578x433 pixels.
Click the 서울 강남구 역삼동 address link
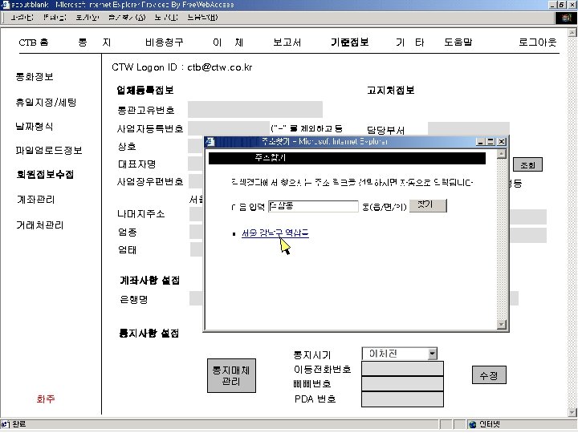point(275,233)
